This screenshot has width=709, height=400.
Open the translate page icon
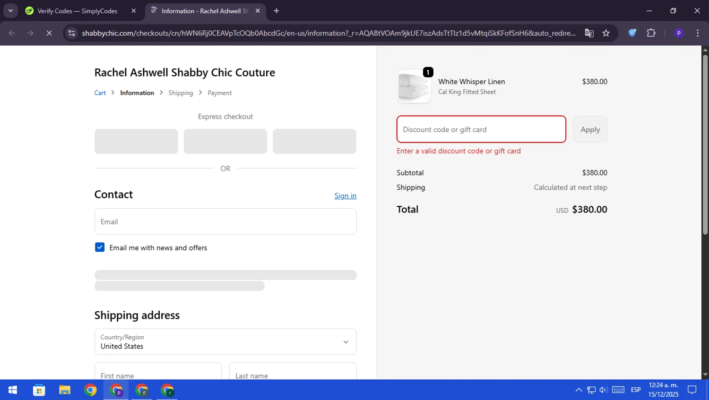pyautogui.click(x=589, y=33)
